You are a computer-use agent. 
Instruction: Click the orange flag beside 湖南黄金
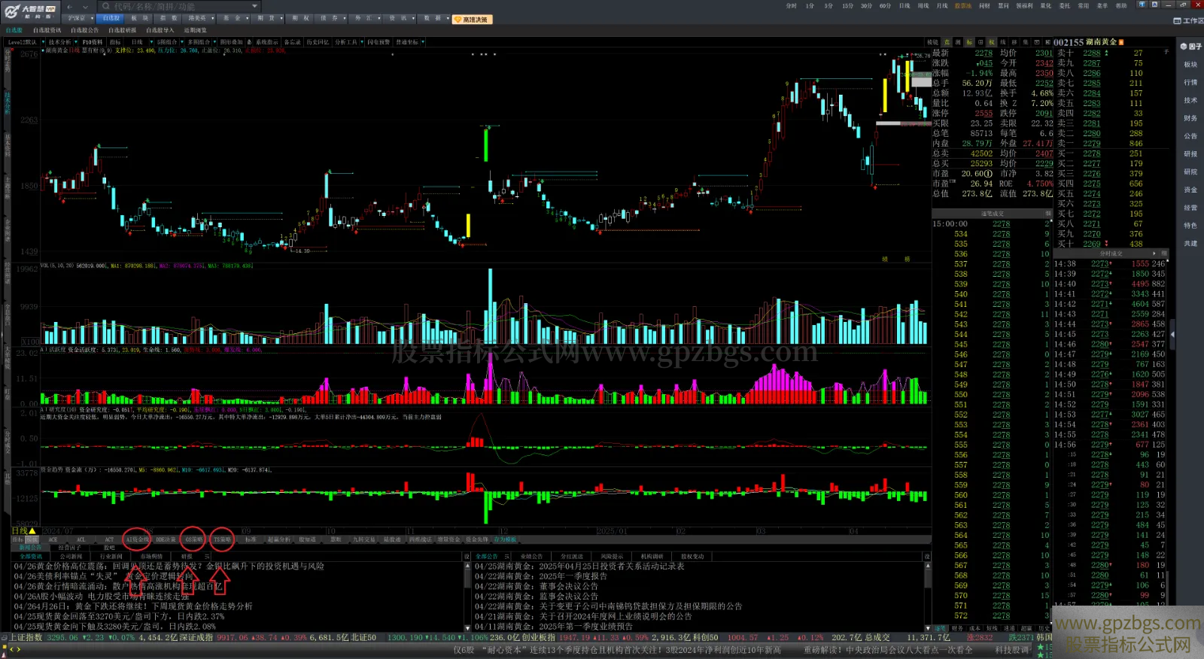[1121, 42]
